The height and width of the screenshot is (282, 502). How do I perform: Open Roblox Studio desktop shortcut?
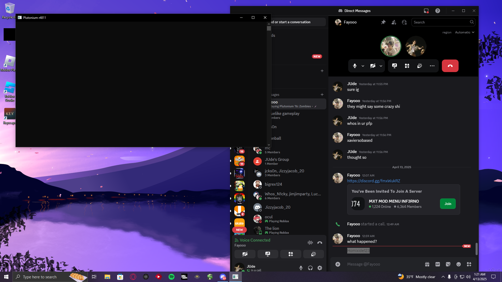[10, 91]
